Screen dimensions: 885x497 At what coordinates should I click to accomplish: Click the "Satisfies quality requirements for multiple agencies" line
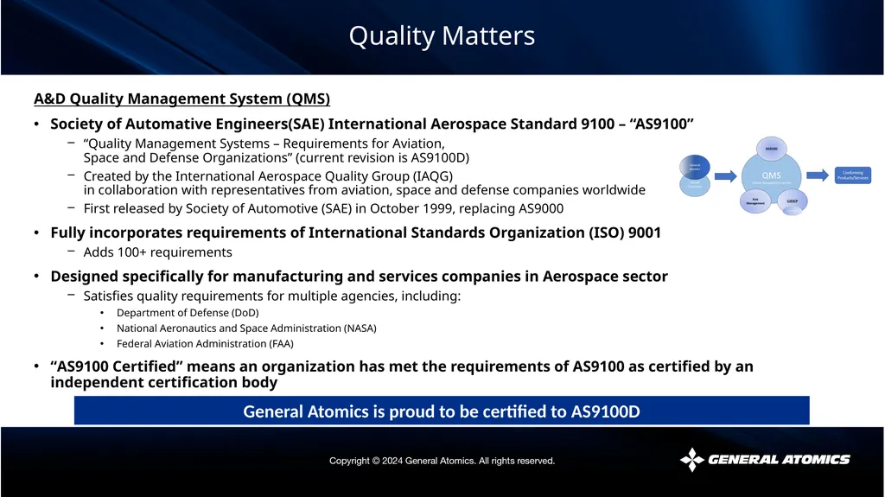(x=272, y=296)
